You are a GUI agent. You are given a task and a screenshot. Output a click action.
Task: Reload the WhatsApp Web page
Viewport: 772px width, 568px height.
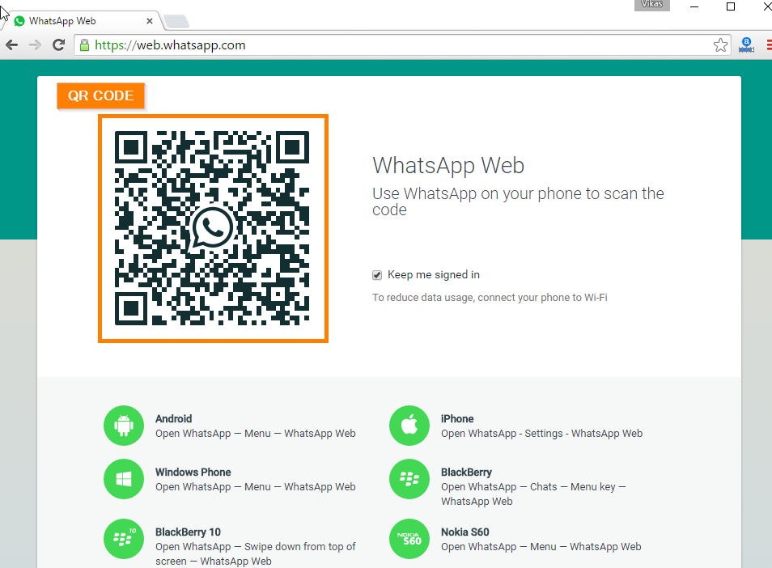(x=58, y=45)
